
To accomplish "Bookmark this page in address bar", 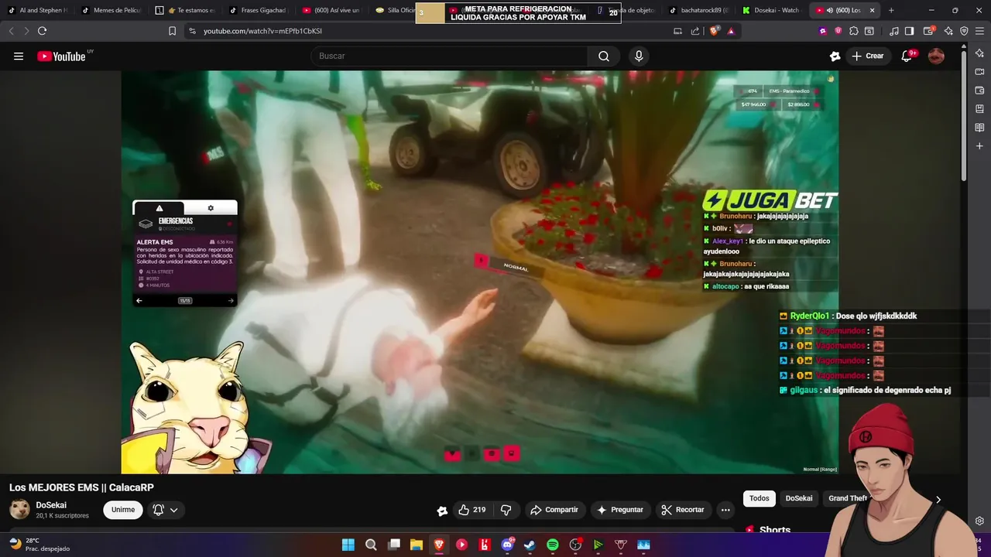I will (172, 31).
